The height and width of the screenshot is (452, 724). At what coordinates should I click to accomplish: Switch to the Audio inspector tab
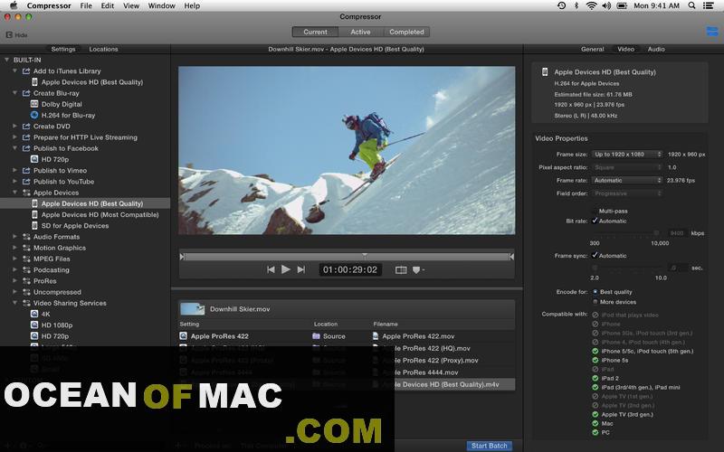pyautogui.click(x=656, y=49)
